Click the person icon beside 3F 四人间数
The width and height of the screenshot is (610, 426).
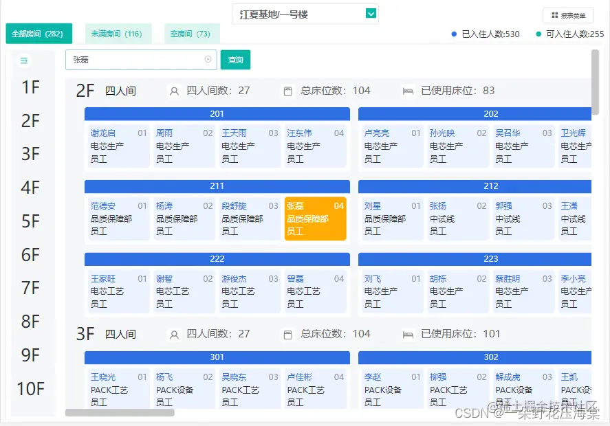174,335
